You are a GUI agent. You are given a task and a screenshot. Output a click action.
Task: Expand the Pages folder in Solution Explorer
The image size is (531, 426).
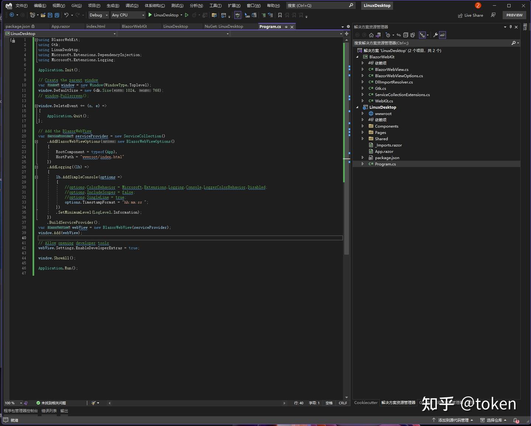[x=362, y=132]
